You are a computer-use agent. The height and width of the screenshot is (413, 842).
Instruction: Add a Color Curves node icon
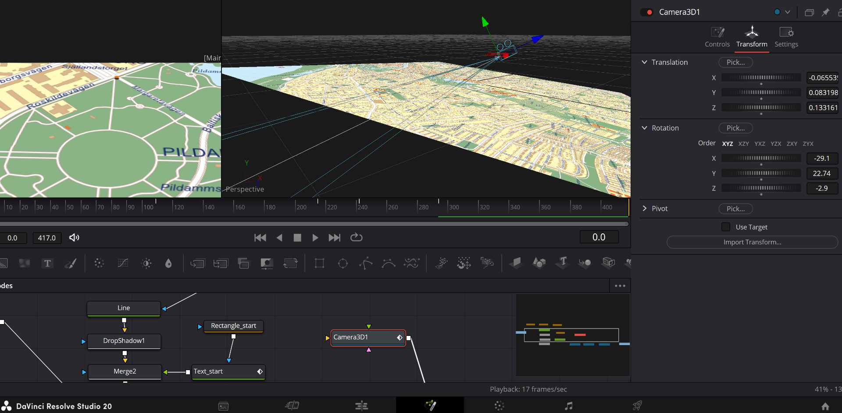[x=123, y=263]
